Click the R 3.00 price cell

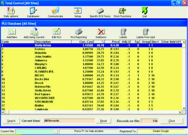coord(115,64)
